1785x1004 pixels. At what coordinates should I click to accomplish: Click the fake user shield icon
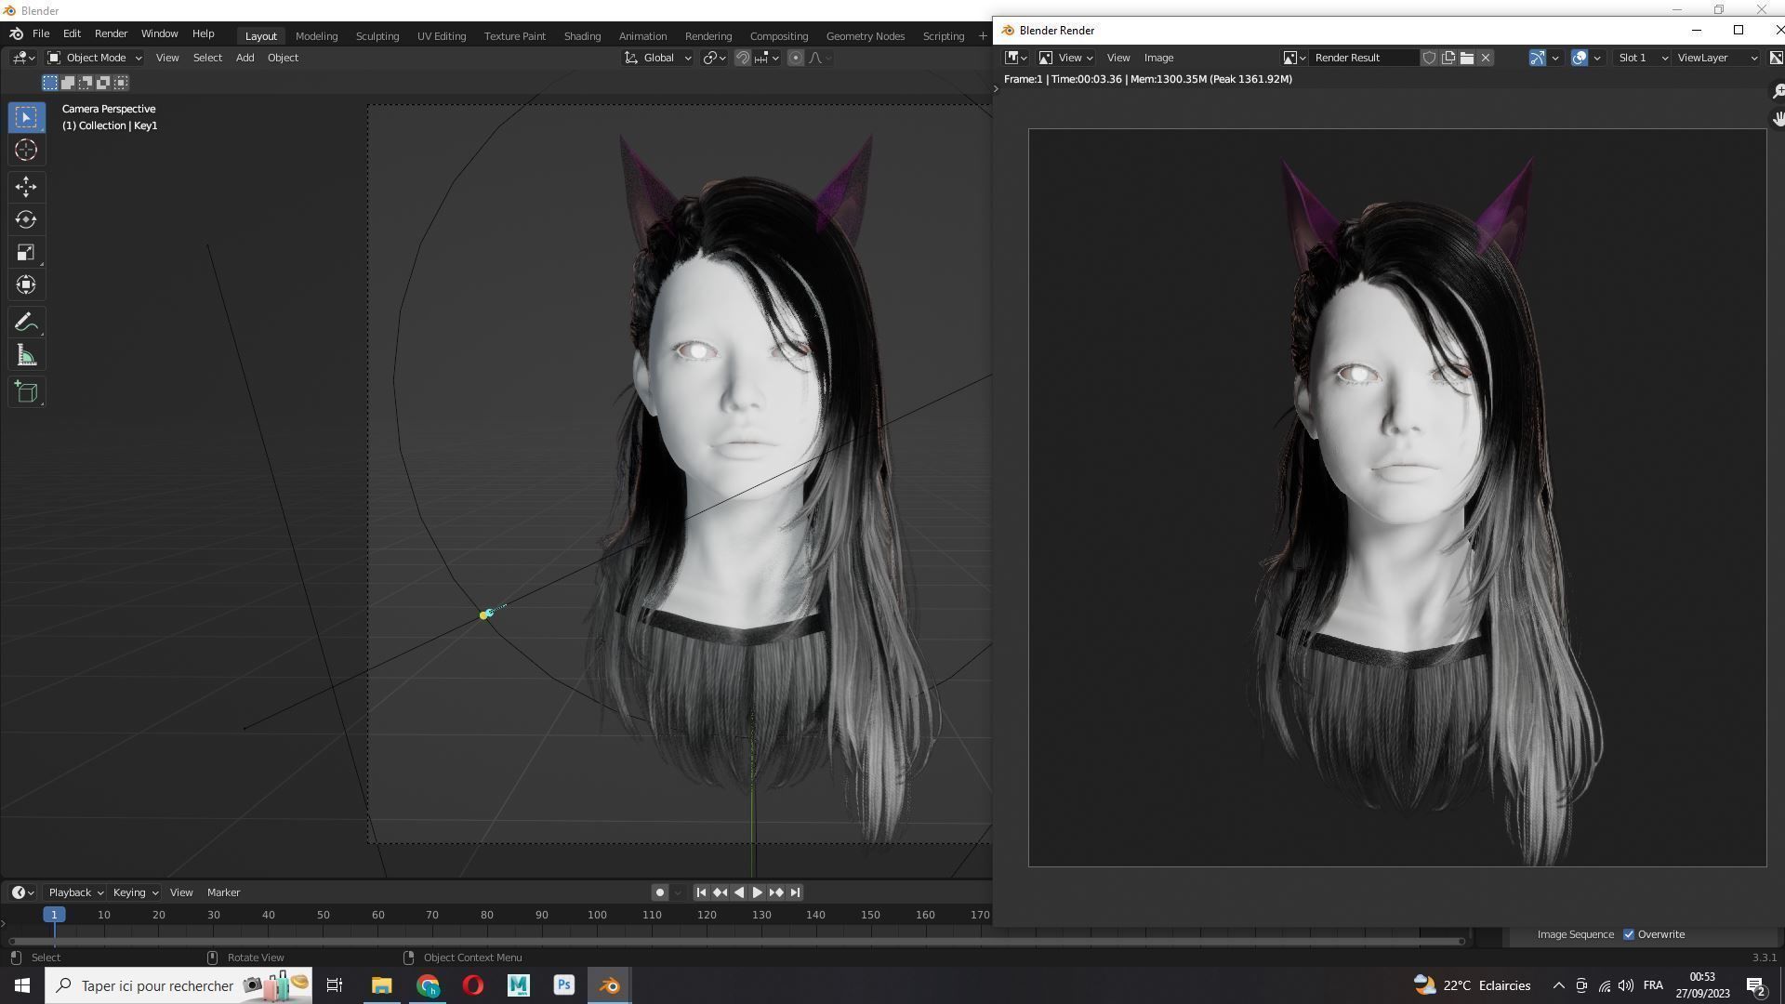click(x=1430, y=58)
